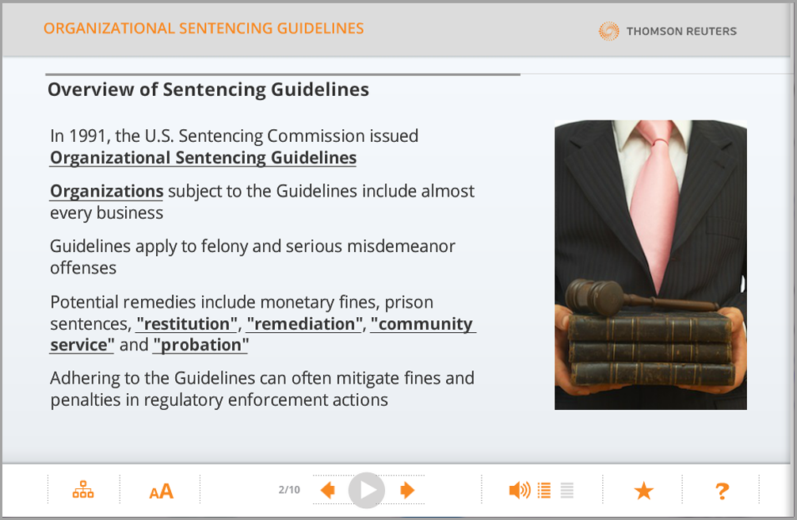Open the "restitution" definition link

(x=187, y=324)
